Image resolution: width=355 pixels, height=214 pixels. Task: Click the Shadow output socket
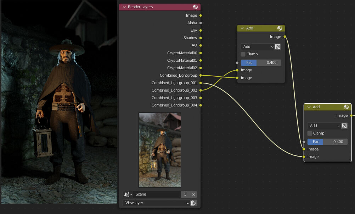coord(201,38)
